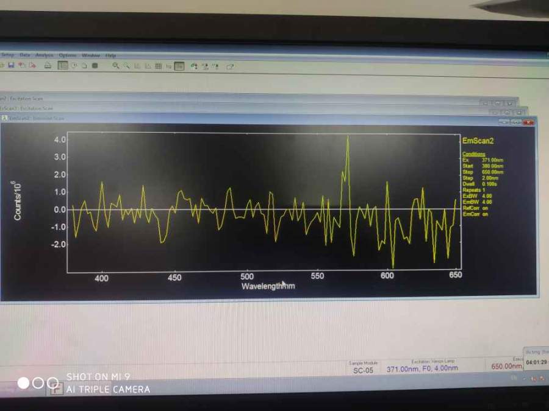
Task: Toggle the grid display icon
Action: tap(158, 66)
